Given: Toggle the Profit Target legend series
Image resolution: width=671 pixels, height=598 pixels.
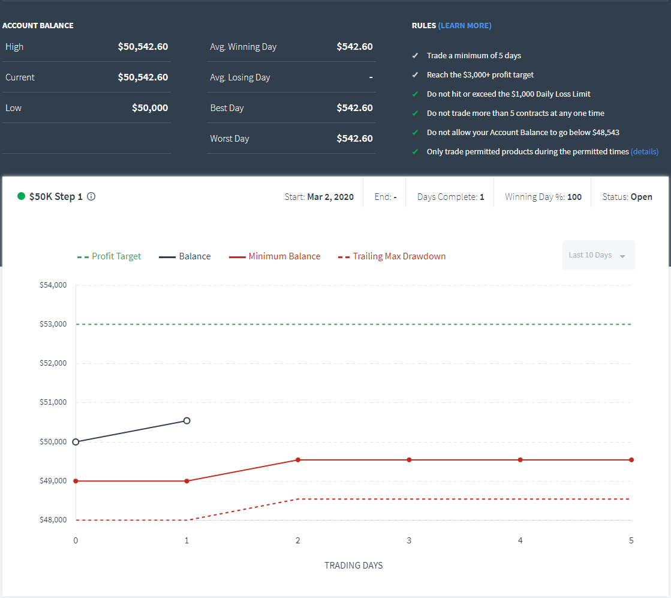Looking at the screenshot, I should (109, 256).
